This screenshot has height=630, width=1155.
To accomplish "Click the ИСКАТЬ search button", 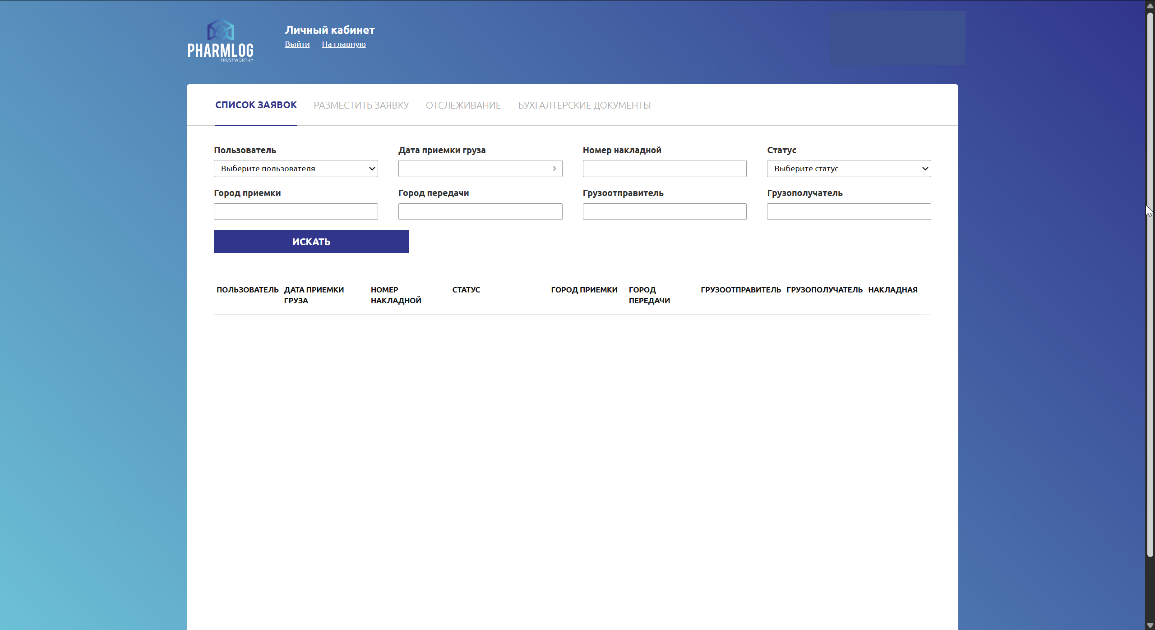I will [311, 242].
